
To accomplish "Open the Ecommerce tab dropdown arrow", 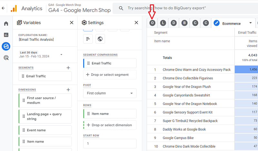I will [251, 23].
